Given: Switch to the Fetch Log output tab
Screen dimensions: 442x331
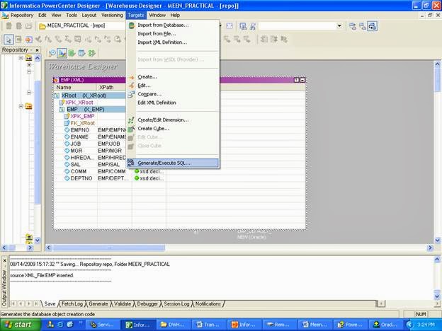Looking at the screenshot, I should coord(72,304).
